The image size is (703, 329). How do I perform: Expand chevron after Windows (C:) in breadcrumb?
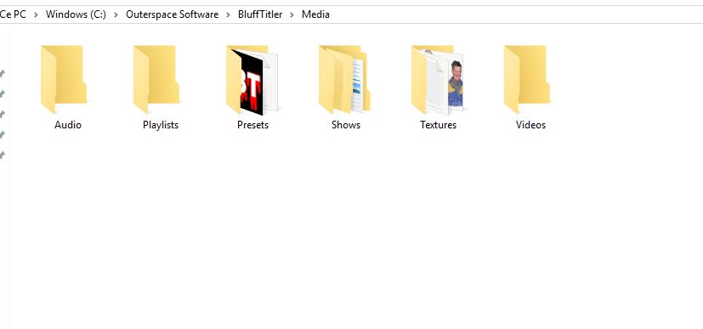(x=116, y=14)
